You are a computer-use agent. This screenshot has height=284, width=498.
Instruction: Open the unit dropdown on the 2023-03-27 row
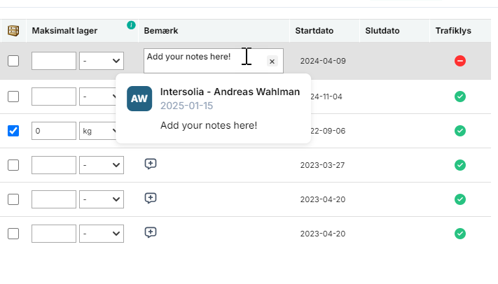point(102,165)
